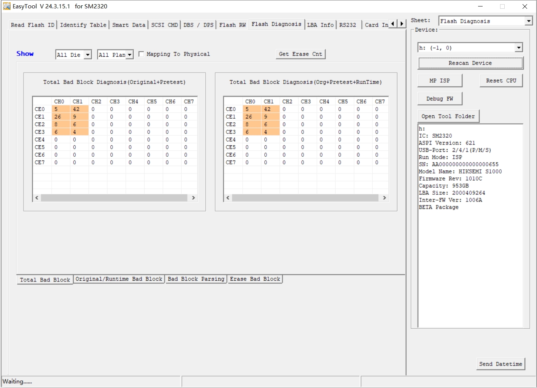This screenshot has height=388, width=537.
Task: Click the Waiting status bar text
Action: click(x=17, y=382)
